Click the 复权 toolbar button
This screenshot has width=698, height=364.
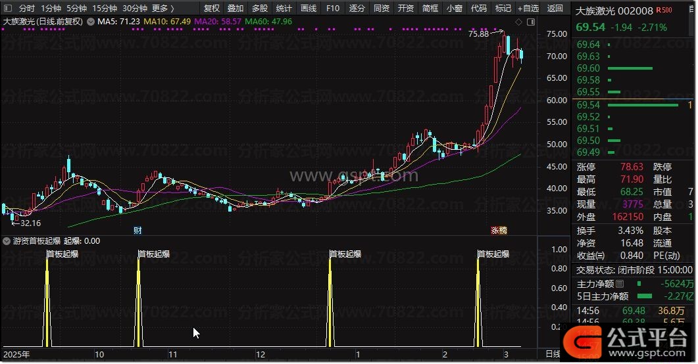[212, 9]
